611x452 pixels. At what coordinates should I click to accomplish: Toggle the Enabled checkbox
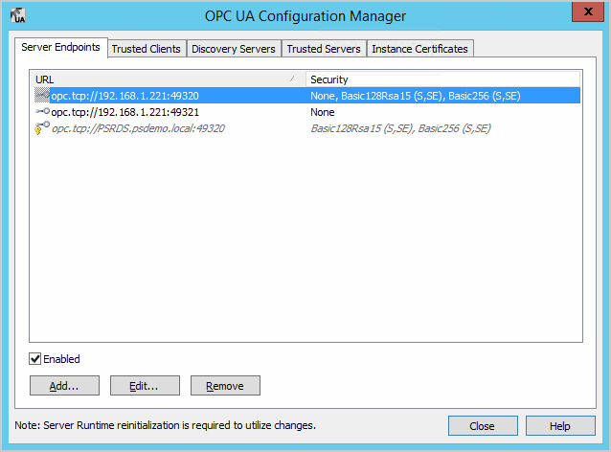(35, 358)
